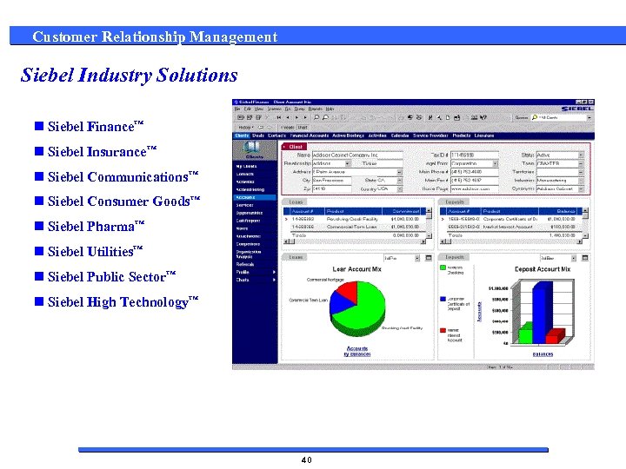This screenshot has height=469, width=626.
Task: Click the Loans list tab header
Action: pyautogui.click(x=296, y=202)
